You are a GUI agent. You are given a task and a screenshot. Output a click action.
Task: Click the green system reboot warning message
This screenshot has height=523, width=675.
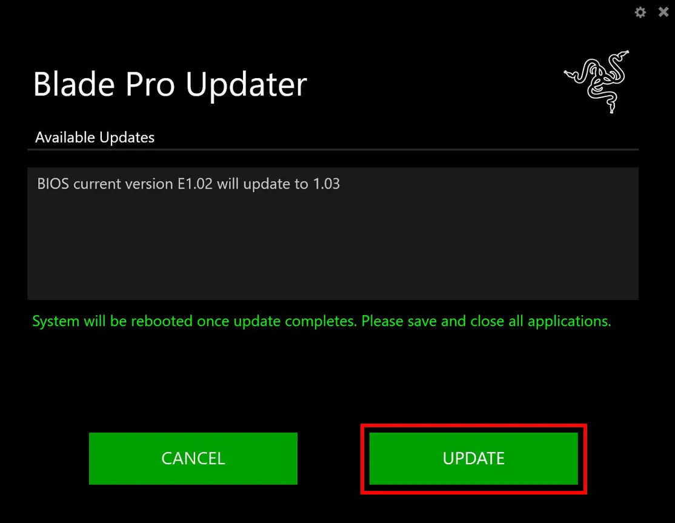[322, 321]
